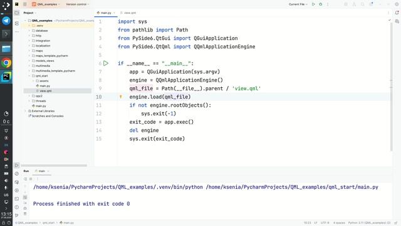Clear the Run console with trash icon
Screen dimensions: 401x226
25,213
